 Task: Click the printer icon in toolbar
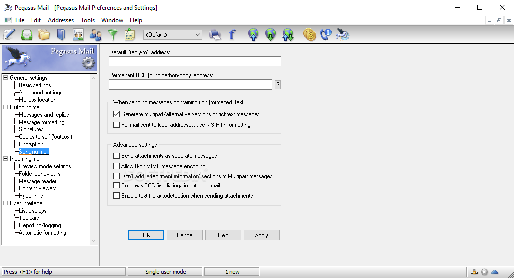(x=215, y=34)
